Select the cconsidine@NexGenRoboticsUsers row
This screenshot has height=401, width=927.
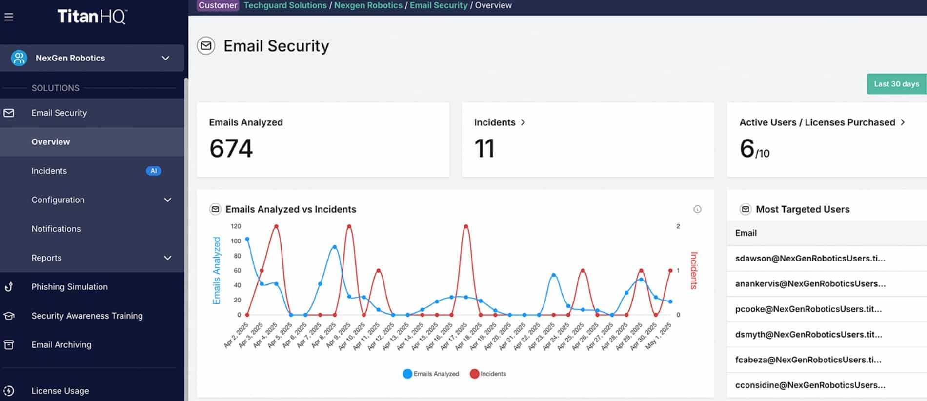point(827,385)
